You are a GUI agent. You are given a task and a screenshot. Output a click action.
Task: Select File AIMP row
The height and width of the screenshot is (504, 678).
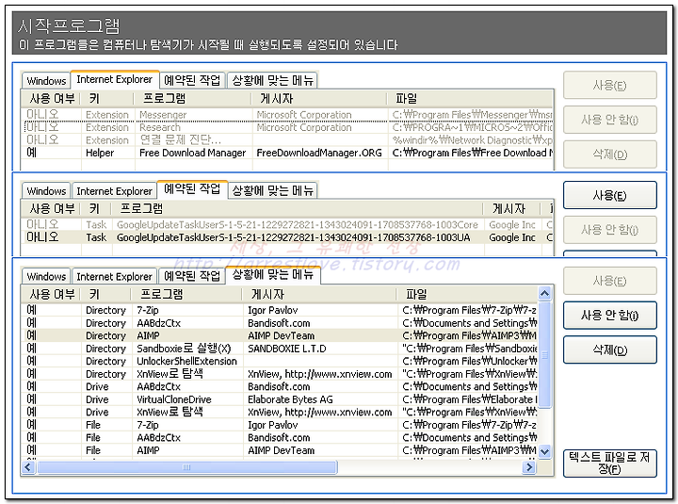[280, 450]
